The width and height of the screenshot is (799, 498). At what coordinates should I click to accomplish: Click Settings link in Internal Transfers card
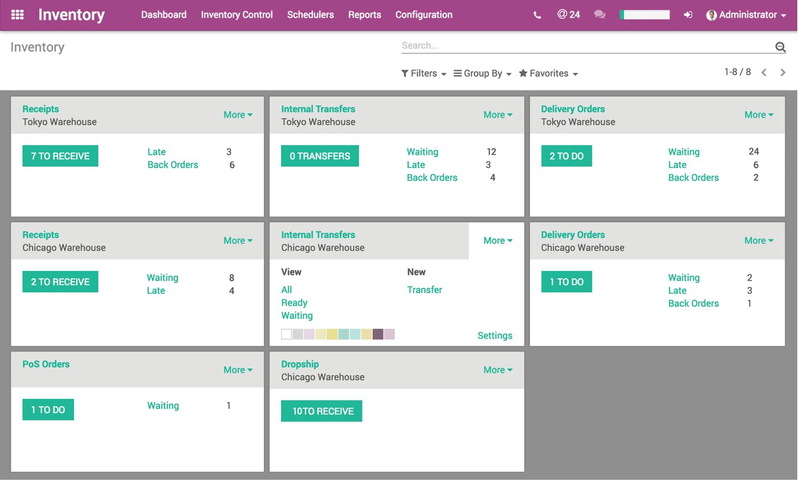(495, 336)
